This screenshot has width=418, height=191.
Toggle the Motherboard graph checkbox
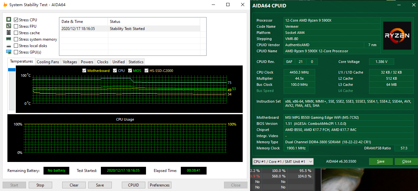coord(84,71)
